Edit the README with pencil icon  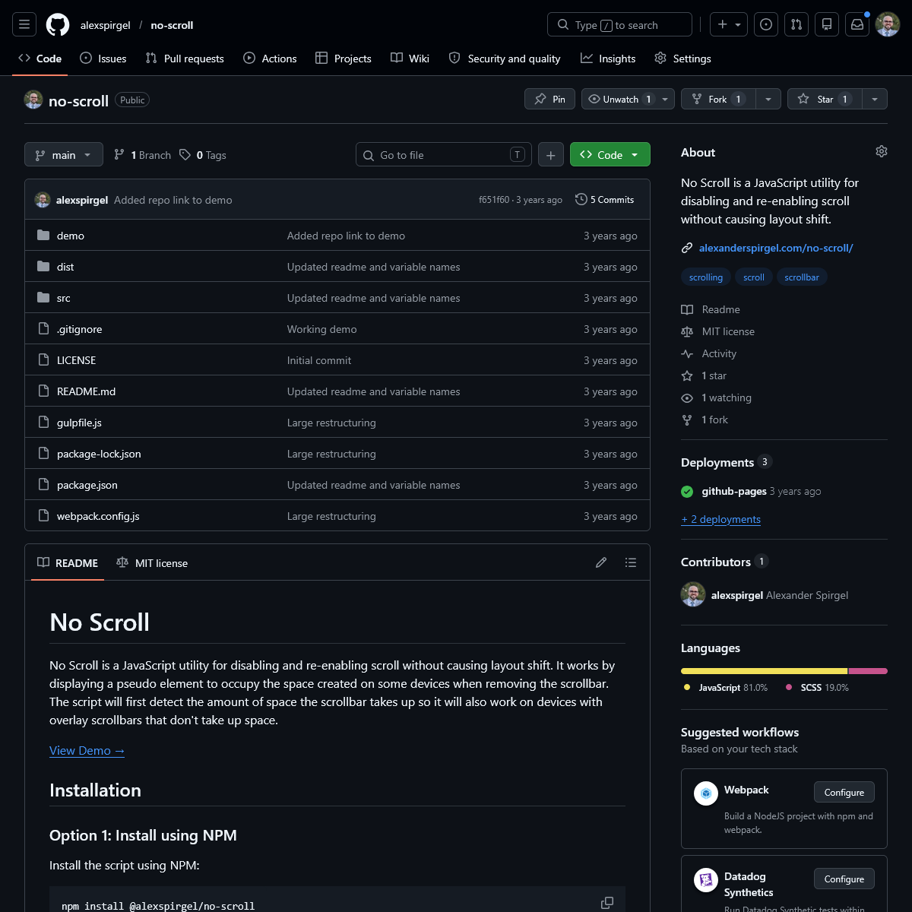coord(601,562)
